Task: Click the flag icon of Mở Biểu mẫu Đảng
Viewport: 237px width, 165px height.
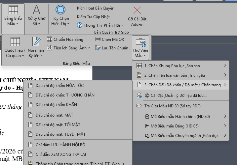Action: click(x=147, y=126)
